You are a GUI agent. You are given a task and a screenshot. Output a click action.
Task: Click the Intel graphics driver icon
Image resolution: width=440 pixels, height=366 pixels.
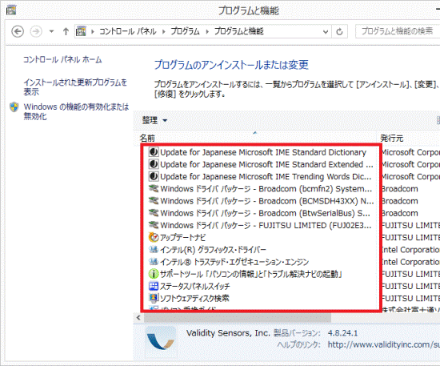click(x=154, y=250)
